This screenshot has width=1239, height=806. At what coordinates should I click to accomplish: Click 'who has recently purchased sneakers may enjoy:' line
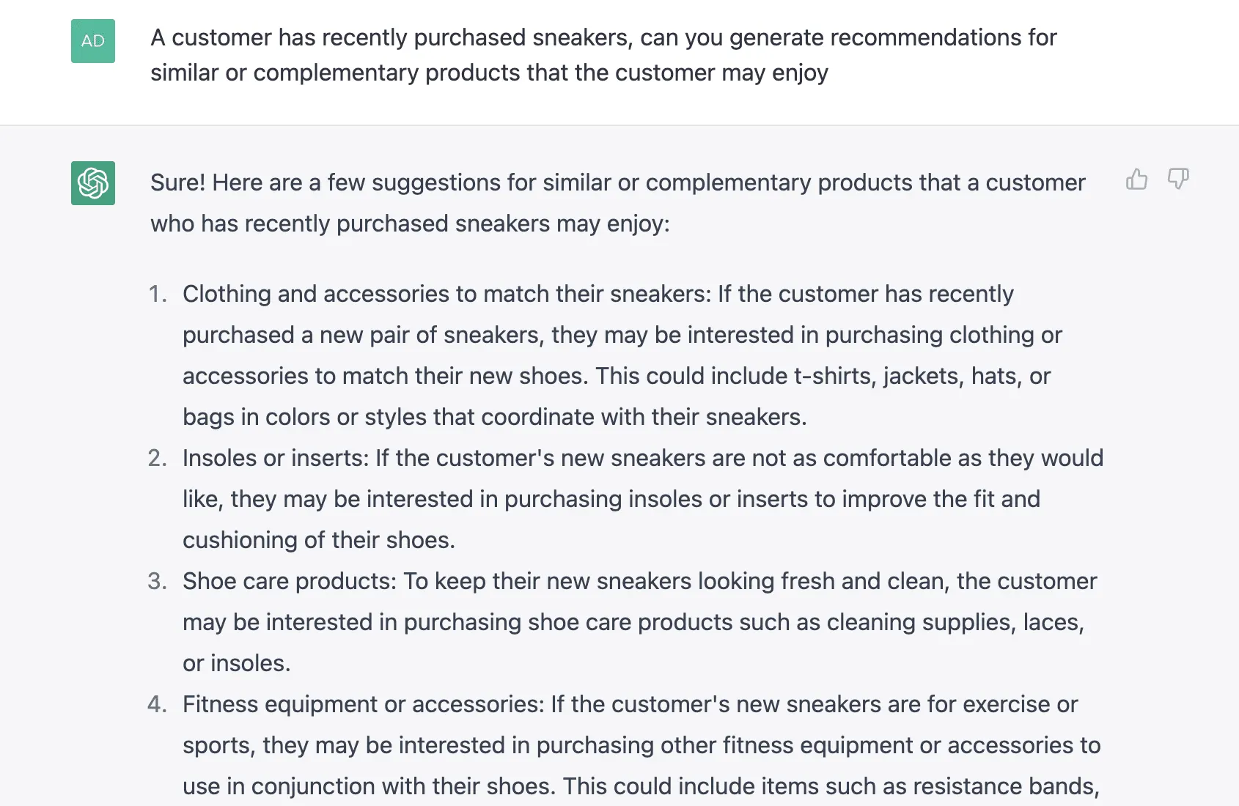tap(410, 224)
